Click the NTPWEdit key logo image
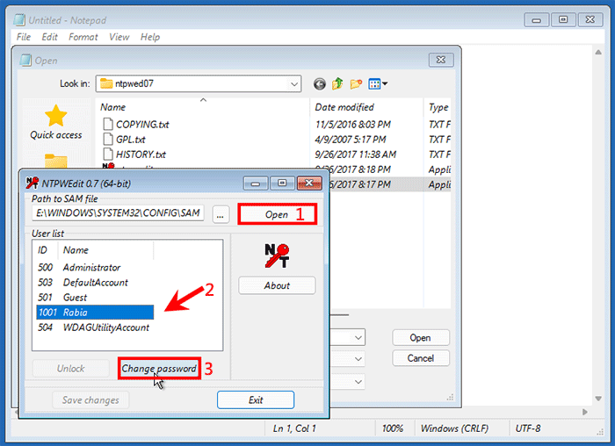 point(277,255)
